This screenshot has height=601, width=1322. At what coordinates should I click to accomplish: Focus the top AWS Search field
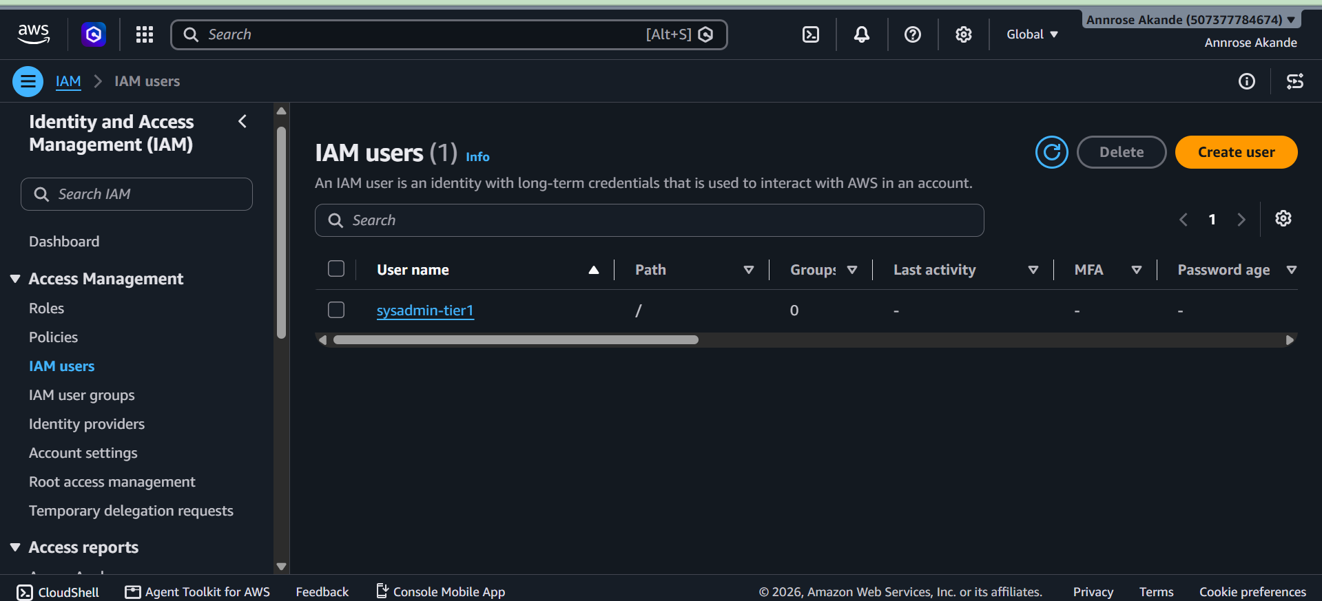point(448,34)
